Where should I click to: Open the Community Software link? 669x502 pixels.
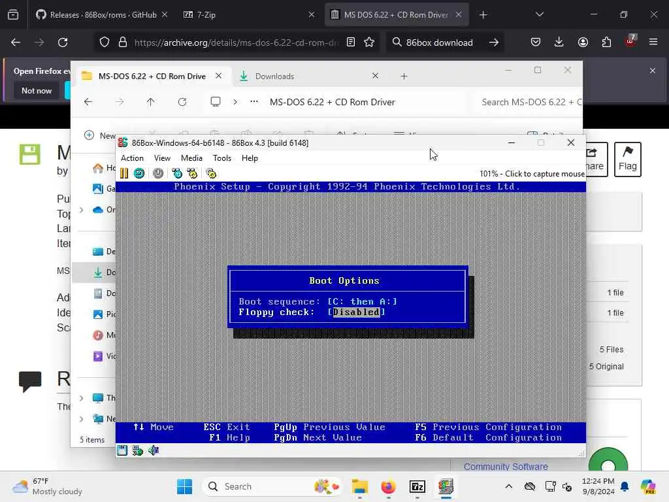506,467
